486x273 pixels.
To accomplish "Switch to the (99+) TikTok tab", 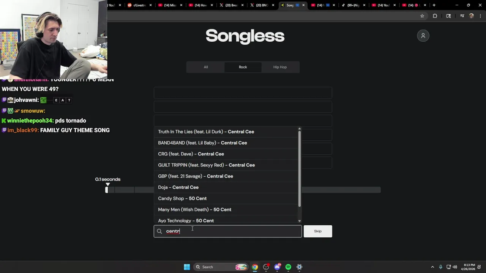I will coord(353,5).
